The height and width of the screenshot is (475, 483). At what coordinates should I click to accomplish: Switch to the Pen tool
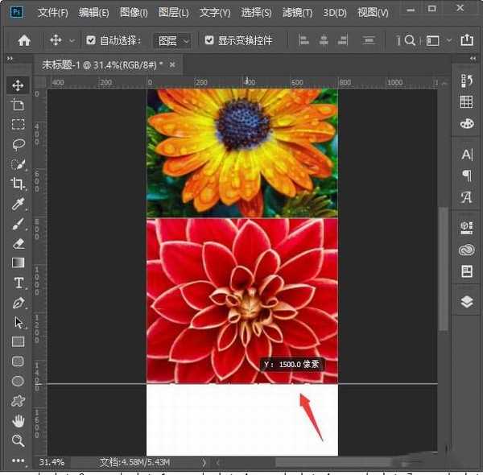[18, 303]
